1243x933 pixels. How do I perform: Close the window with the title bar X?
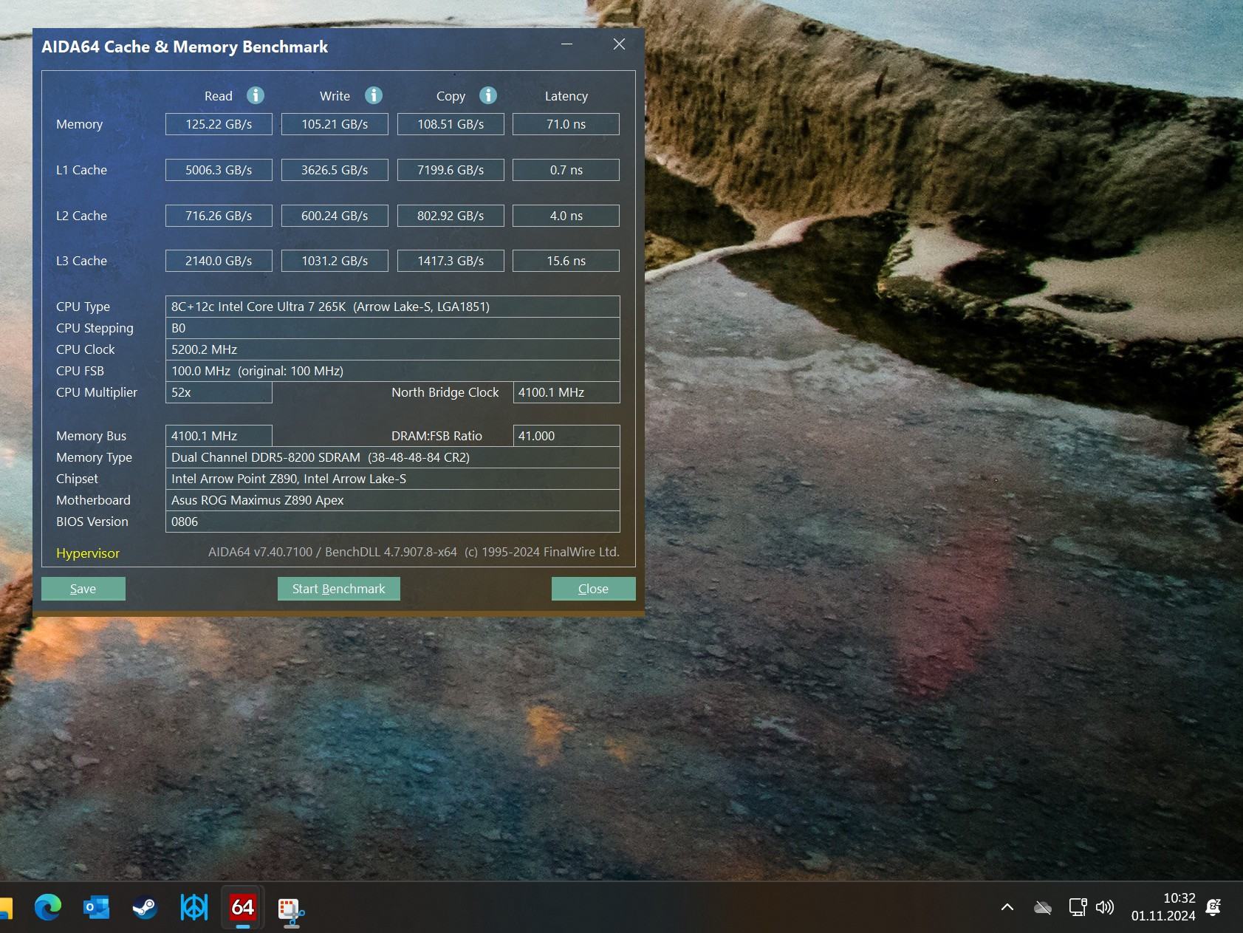point(620,44)
